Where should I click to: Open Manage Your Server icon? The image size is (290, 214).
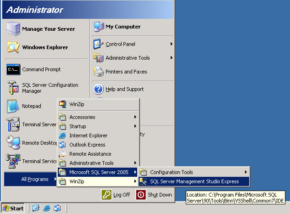[x=13, y=28]
